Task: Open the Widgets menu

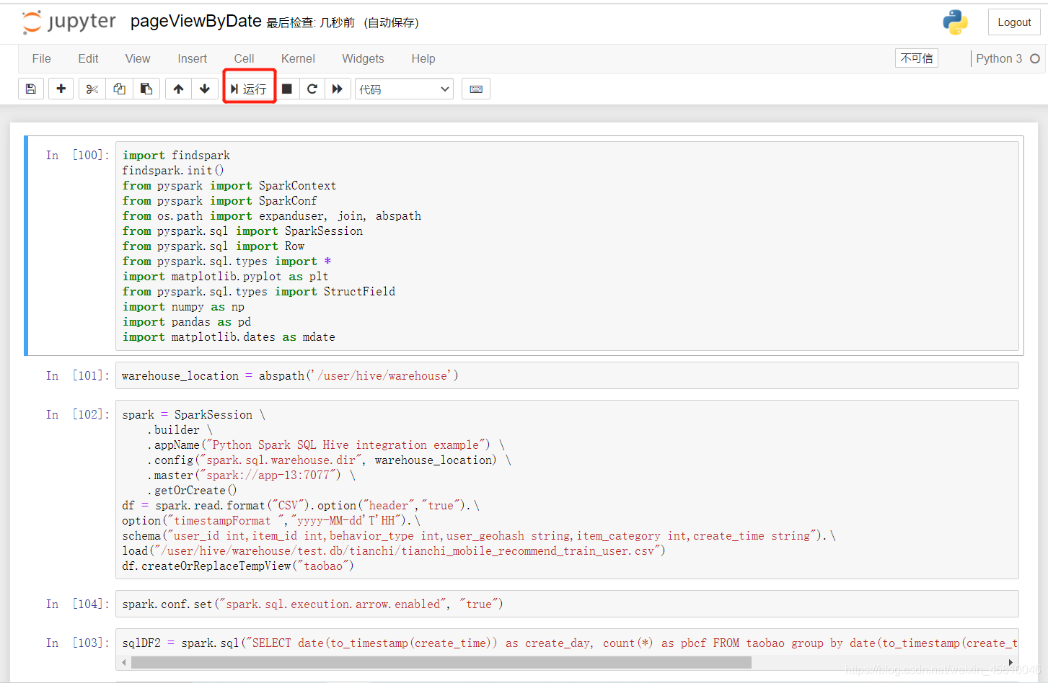Action: point(363,58)
